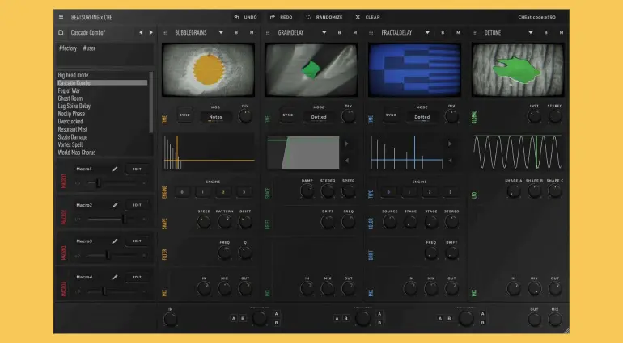
Task: Open the DETUNE module dropdown arrow
Action: (x=531, y=33)
